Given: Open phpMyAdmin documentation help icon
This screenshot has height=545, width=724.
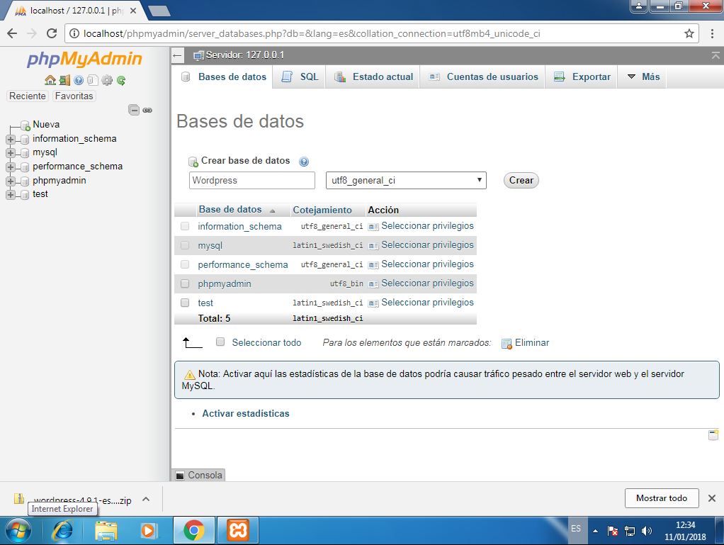Looking at the screenshot, I should pos(79,80).
